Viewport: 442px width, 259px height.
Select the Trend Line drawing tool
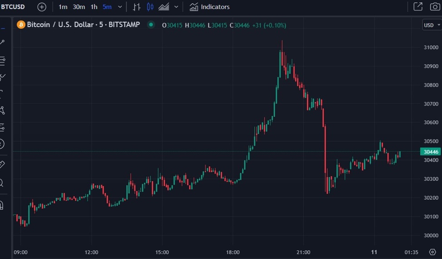(x=2, y=42)
